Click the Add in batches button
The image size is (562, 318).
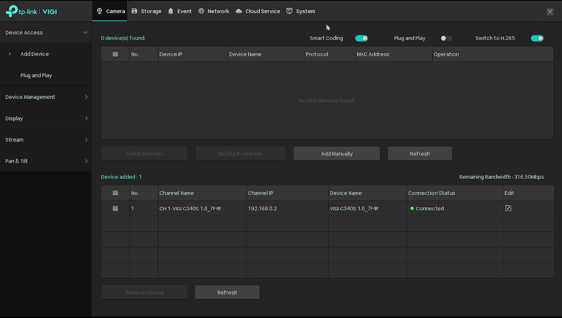tap(144, 154)
